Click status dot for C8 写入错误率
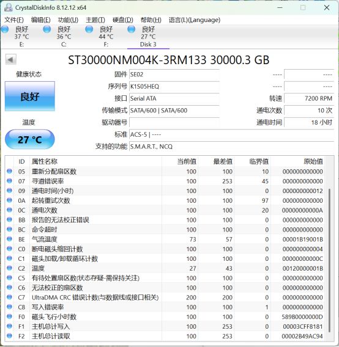 (9, 307)
